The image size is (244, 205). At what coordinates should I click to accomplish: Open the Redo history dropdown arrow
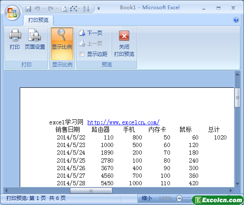[x=57, y=9]
